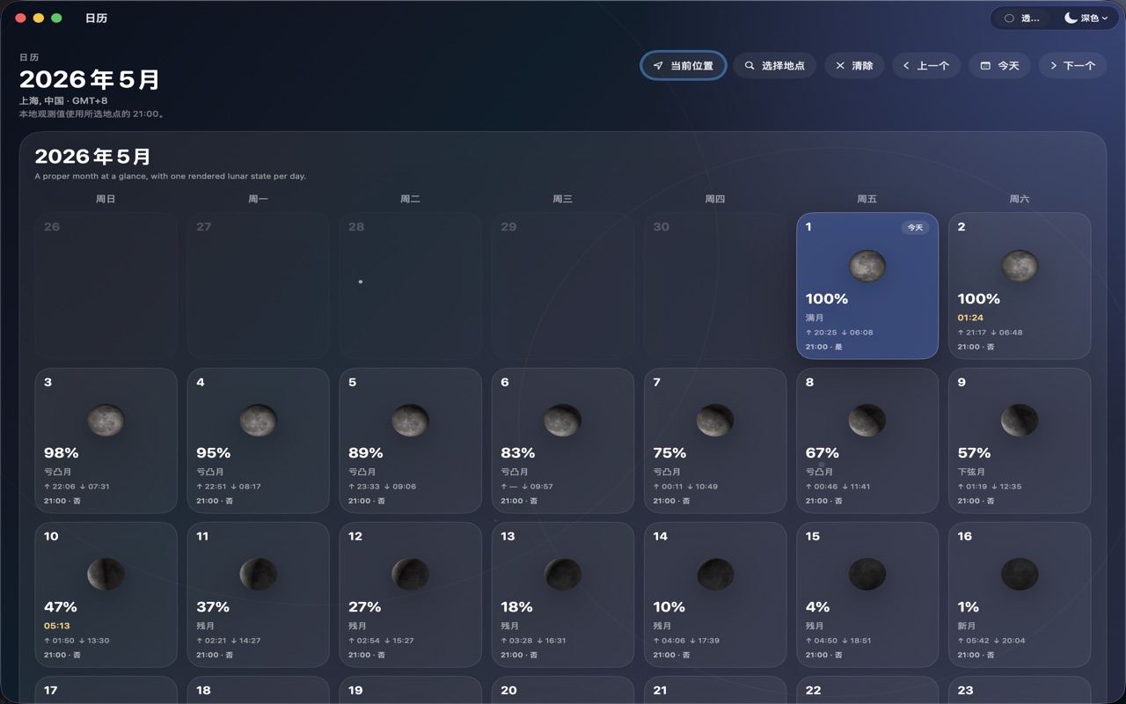Screen dimensions: 1126x704
Task: Click the 周日 weekday column header
Action: [106, 199]
